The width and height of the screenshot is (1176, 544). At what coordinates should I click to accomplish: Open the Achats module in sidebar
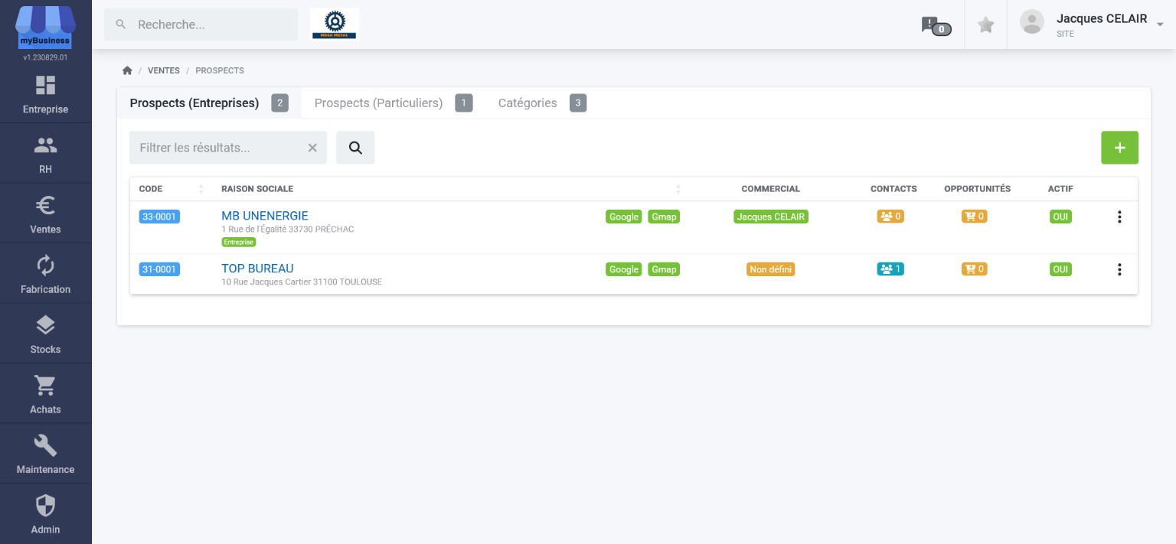45,394
